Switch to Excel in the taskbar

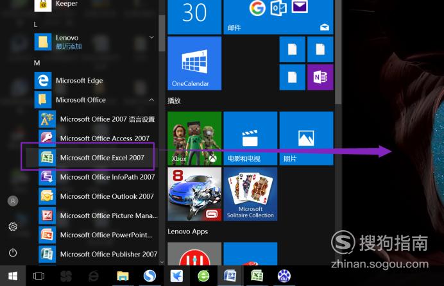(257, 276)
